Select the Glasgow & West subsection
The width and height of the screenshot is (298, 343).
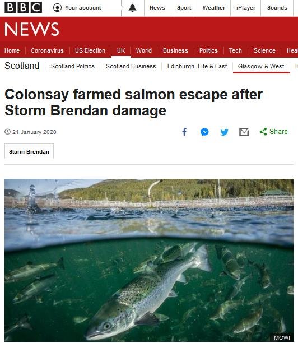261,66
